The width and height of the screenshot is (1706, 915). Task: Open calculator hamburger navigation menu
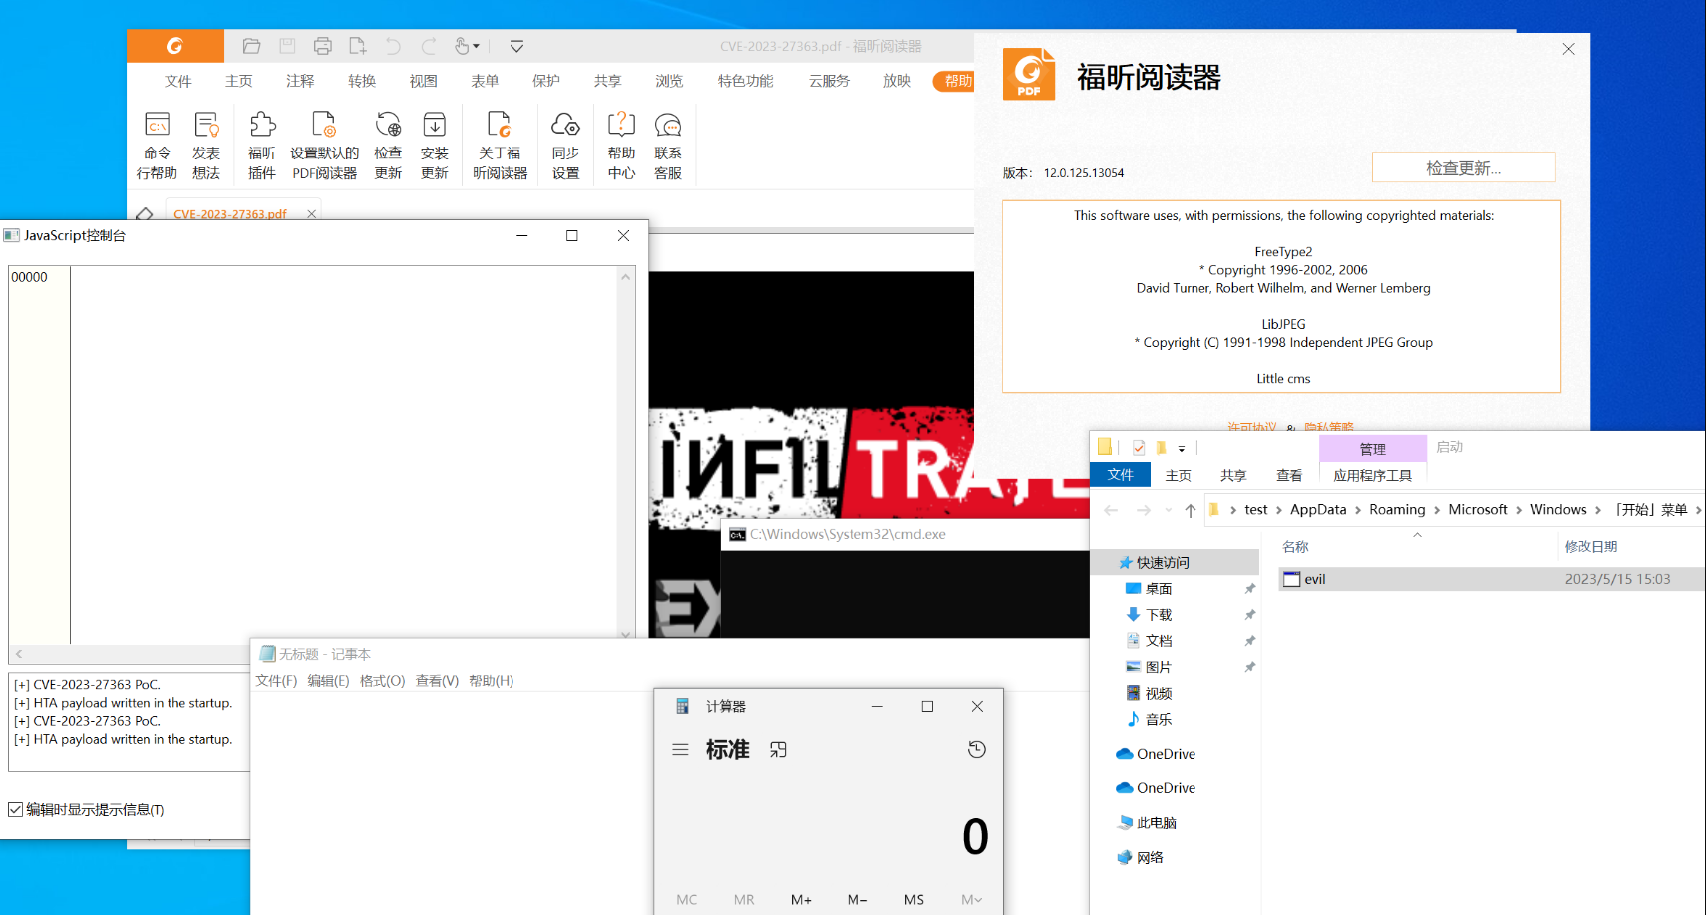(x=680, y=749)
